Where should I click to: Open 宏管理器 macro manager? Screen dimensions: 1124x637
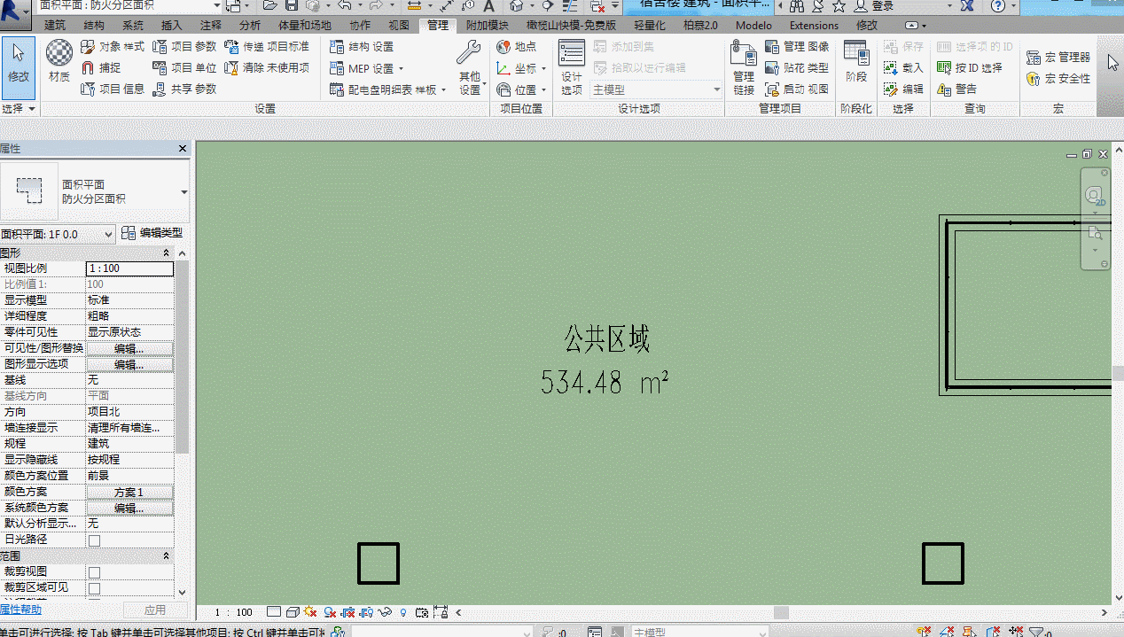coord(1058,57)
